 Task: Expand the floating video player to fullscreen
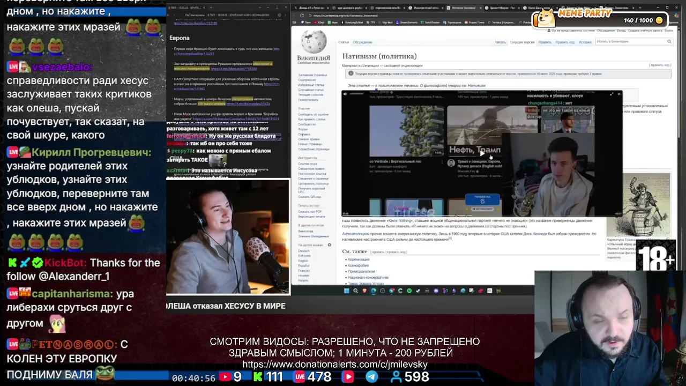click(612, 94)
